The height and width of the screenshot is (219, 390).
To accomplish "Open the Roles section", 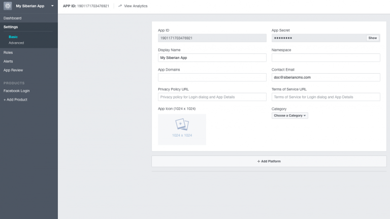I will point(8,52).
